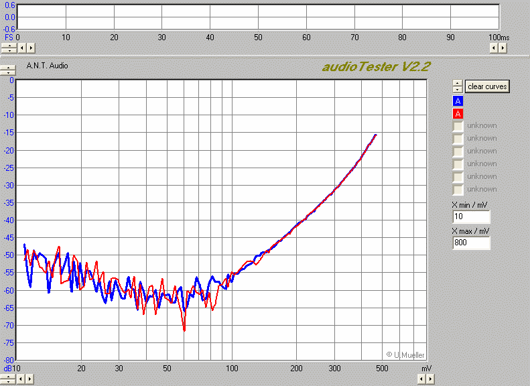Click the FS label on time graph
The height and width of the screenshot is (386, 530).
click(x=9, y=37)
